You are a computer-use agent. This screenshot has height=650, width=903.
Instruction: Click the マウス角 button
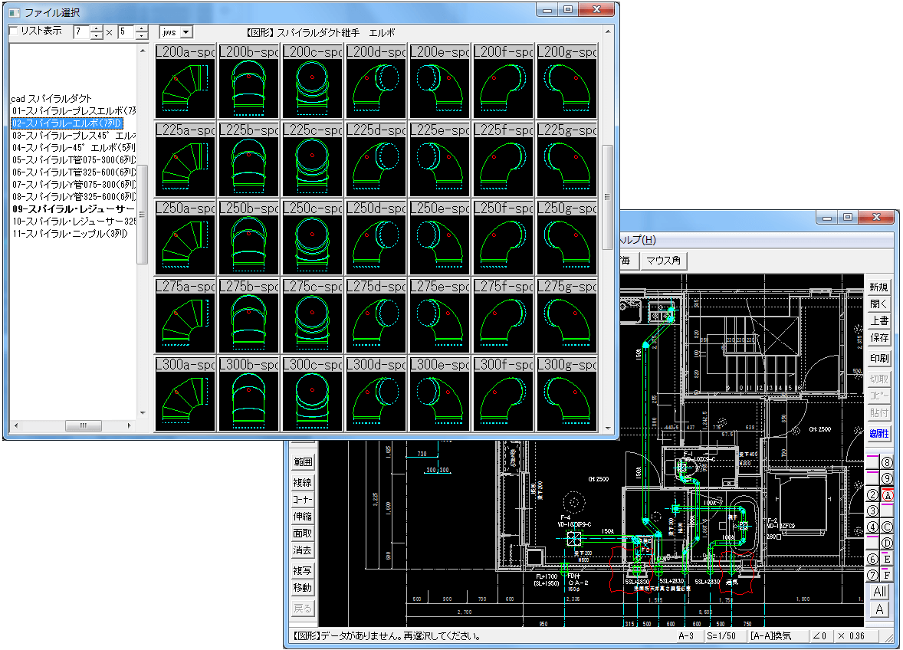pos(663,261)
